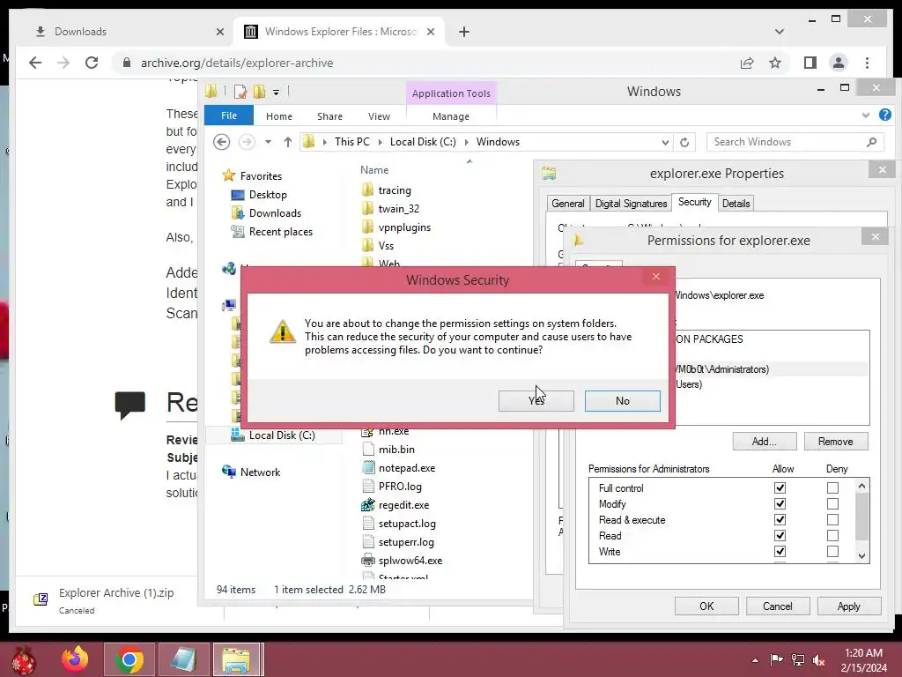Image resolution: width=902 pixels, height=677 pixels.
Task: Select notepad.exe file
Action: (407, 468)
